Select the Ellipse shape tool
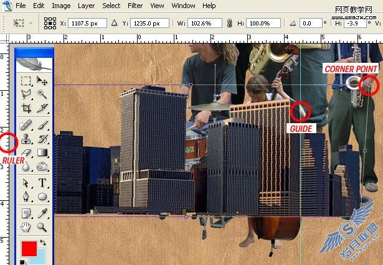Screen dimensions: 383x265 coord(42,197)
